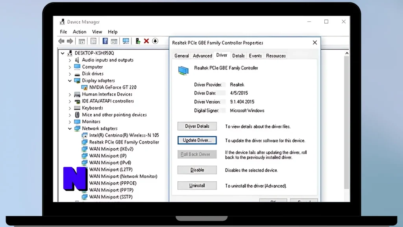Open the Help menu
Viewport: 403px width, 227px height.
click(113, 32)
